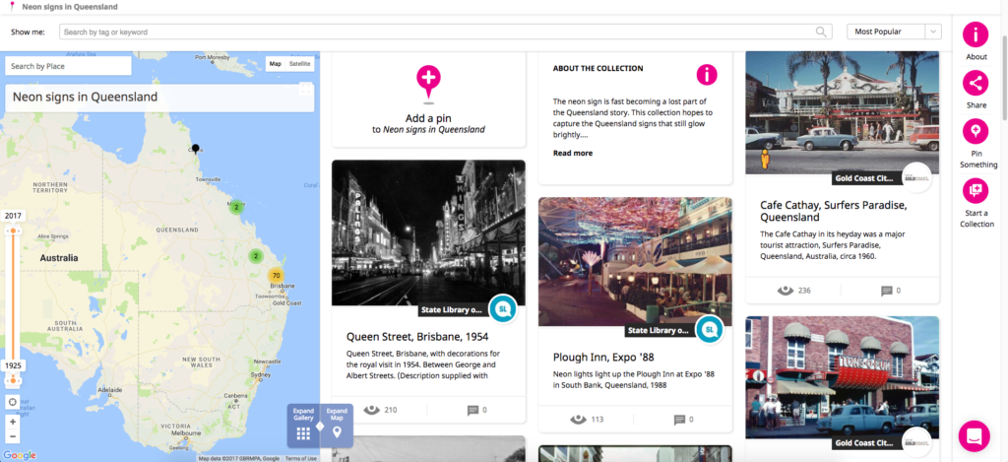Image resolution: width=1008 pixels, height=462 pixels.
Task: Click Gold Coast badge on Cafe Cathay card
Action: [x=916, y=177]
